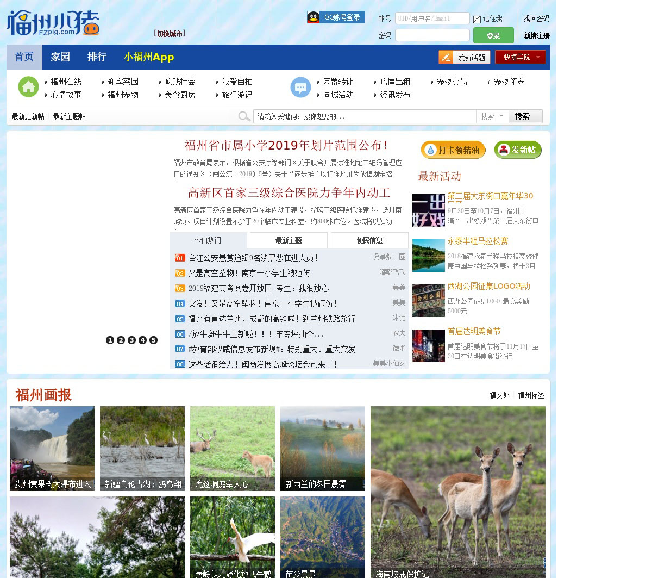Image resolution: width=652 pixels, height=578 pixels.
Task: Open the 快捷导航 quick navigation dropdown
Action: tap(520, 57)
